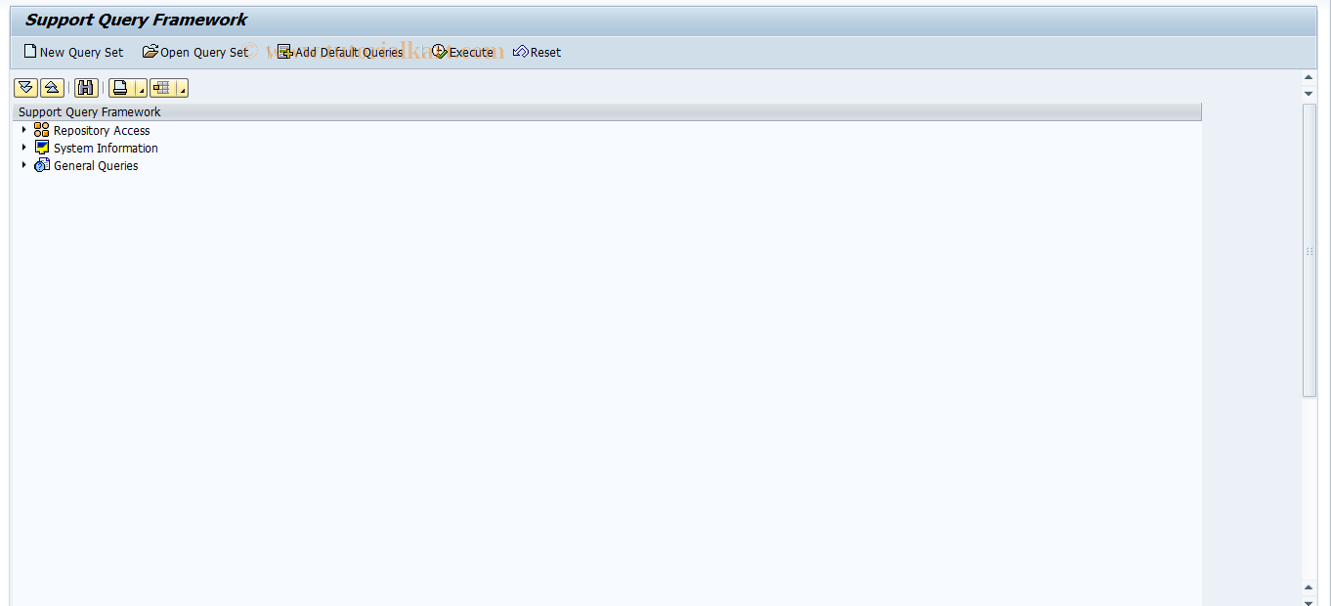The width and height of the screenshot is (1331, 606).
Task: Click the Repository Access node icon
Action: [42, 130]
